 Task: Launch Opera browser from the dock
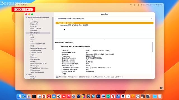(49, 96)
